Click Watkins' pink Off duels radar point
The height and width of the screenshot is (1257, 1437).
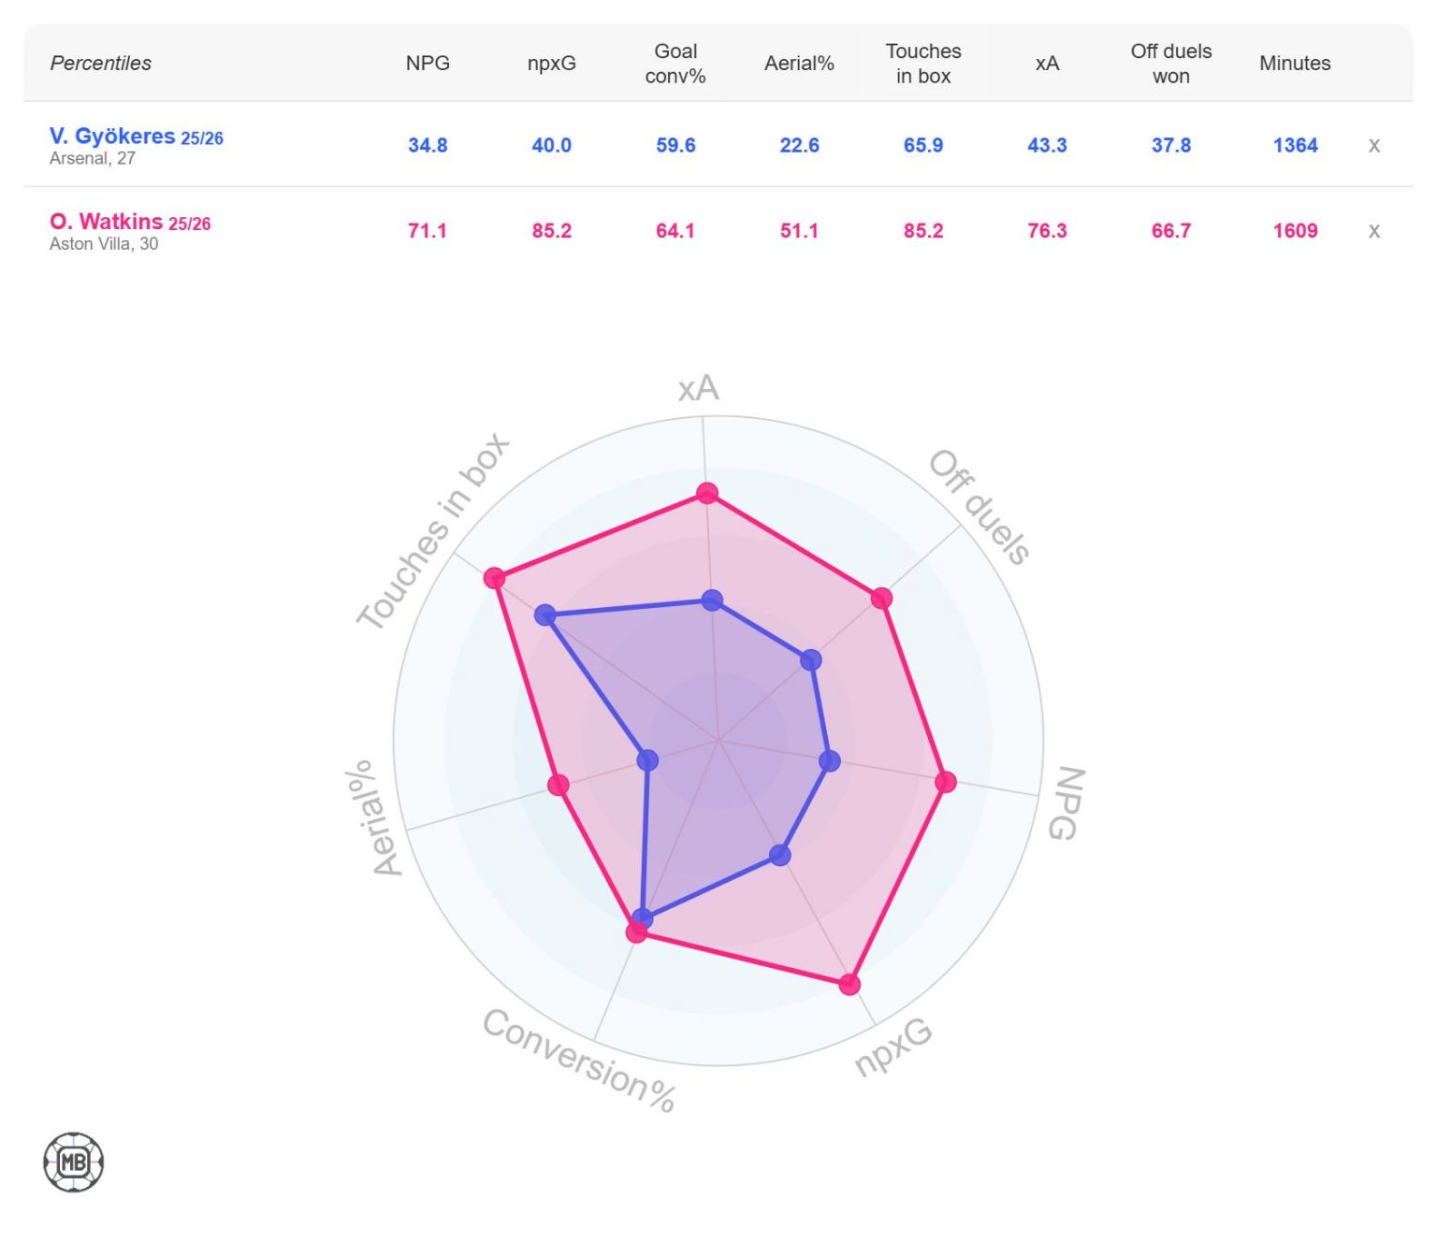coord(881,599)
